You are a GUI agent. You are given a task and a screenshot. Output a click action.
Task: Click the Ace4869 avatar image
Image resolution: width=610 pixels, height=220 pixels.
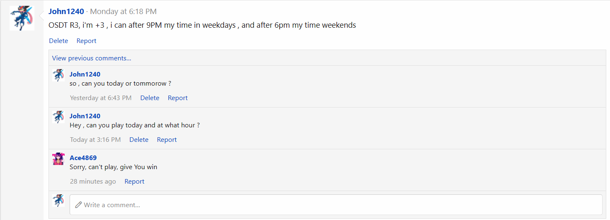pyautogui.click(x=58, y=159)
